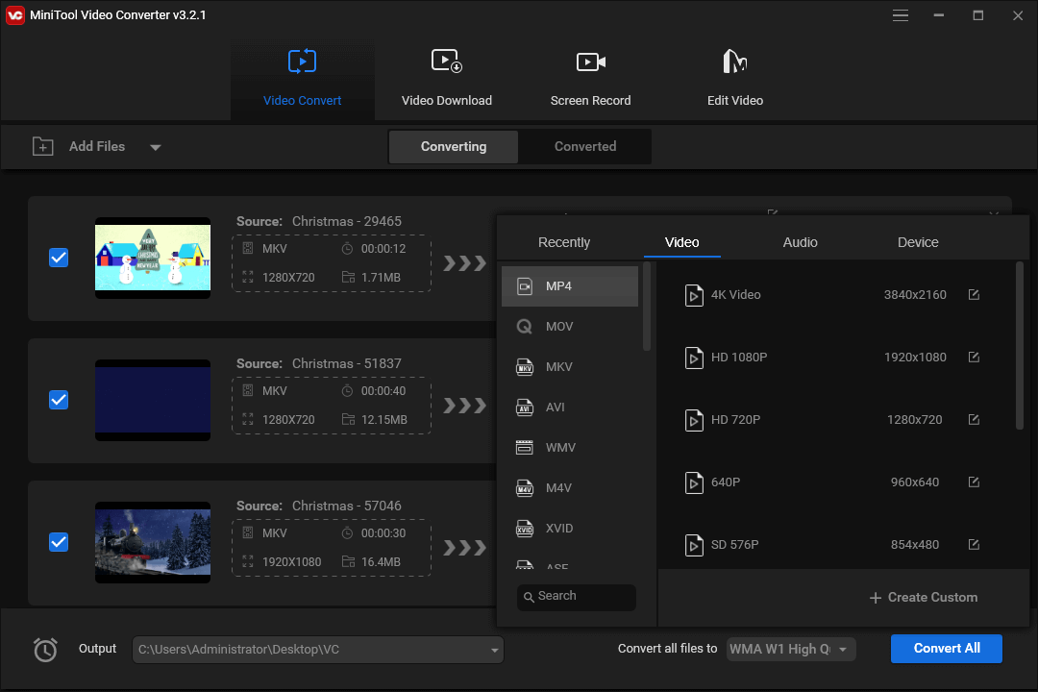Image resolution: width=1038 pixels, height=692 pixels.
Task: Switch to the Converting tab
Action: tap(454, 146)
